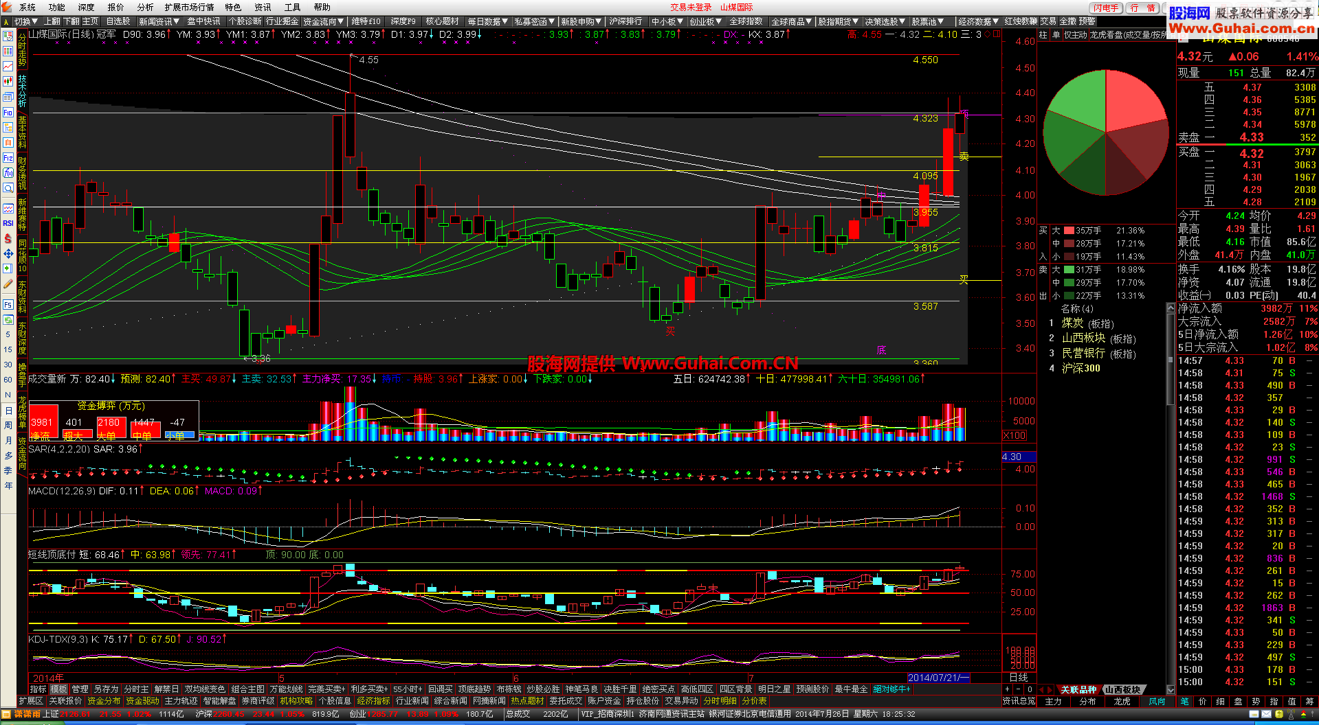Screen dimensions: 1319x725
Task: Click the blue 小单 fund swatch
Action: (x=180, y=435)
